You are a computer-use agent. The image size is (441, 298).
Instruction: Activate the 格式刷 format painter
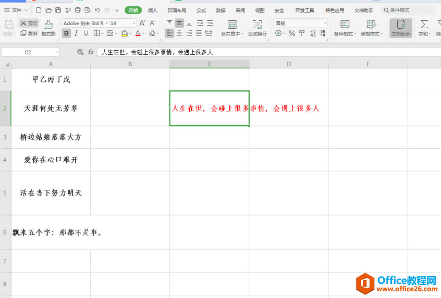coord(48,28)
